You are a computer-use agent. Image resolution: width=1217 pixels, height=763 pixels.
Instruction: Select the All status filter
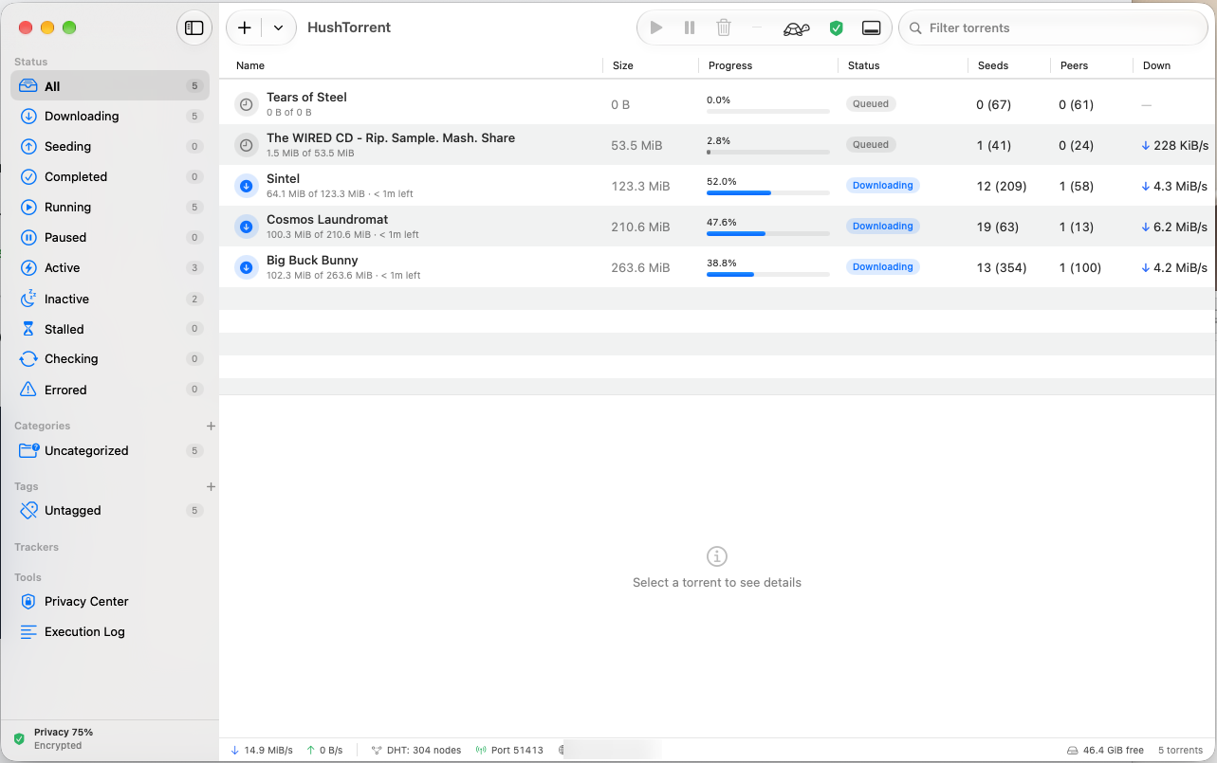(110, 86)
